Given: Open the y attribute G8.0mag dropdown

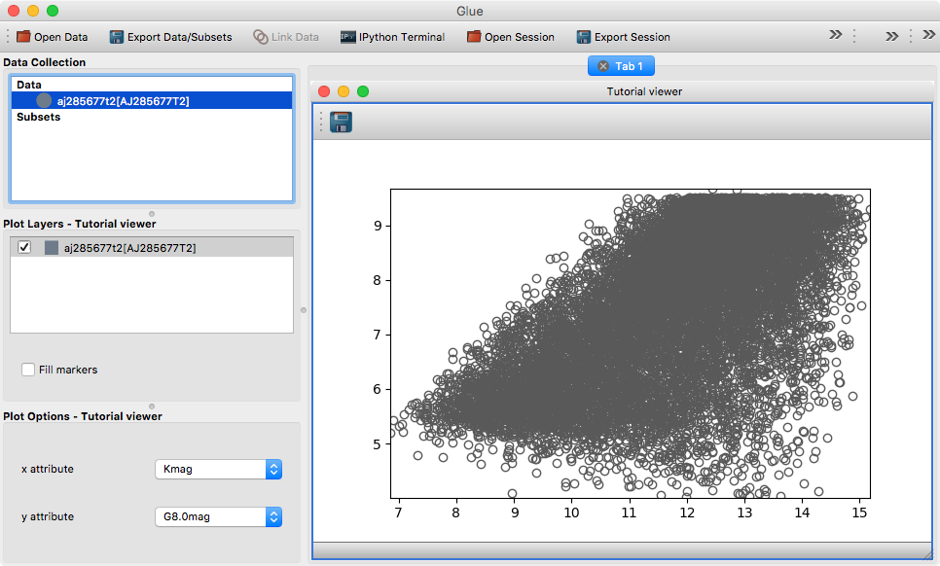Looking at the screenshot, I should [218, 517].
